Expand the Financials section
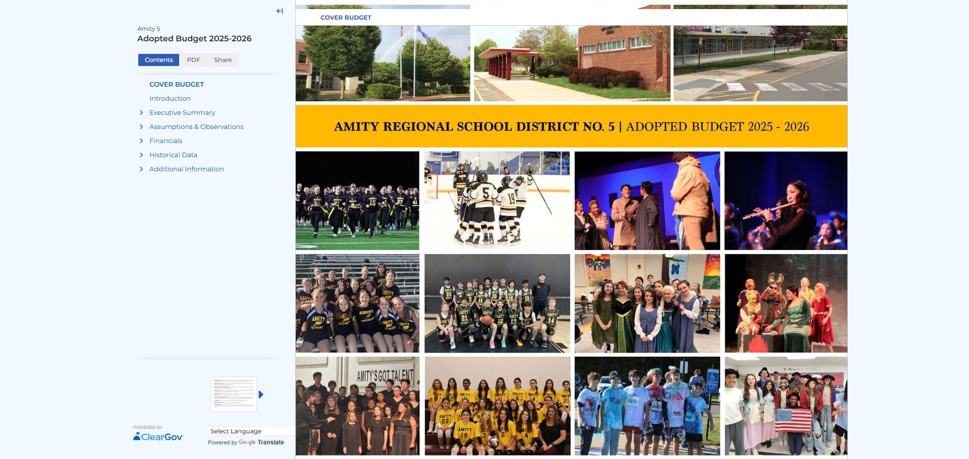 (x=141, y=141)
